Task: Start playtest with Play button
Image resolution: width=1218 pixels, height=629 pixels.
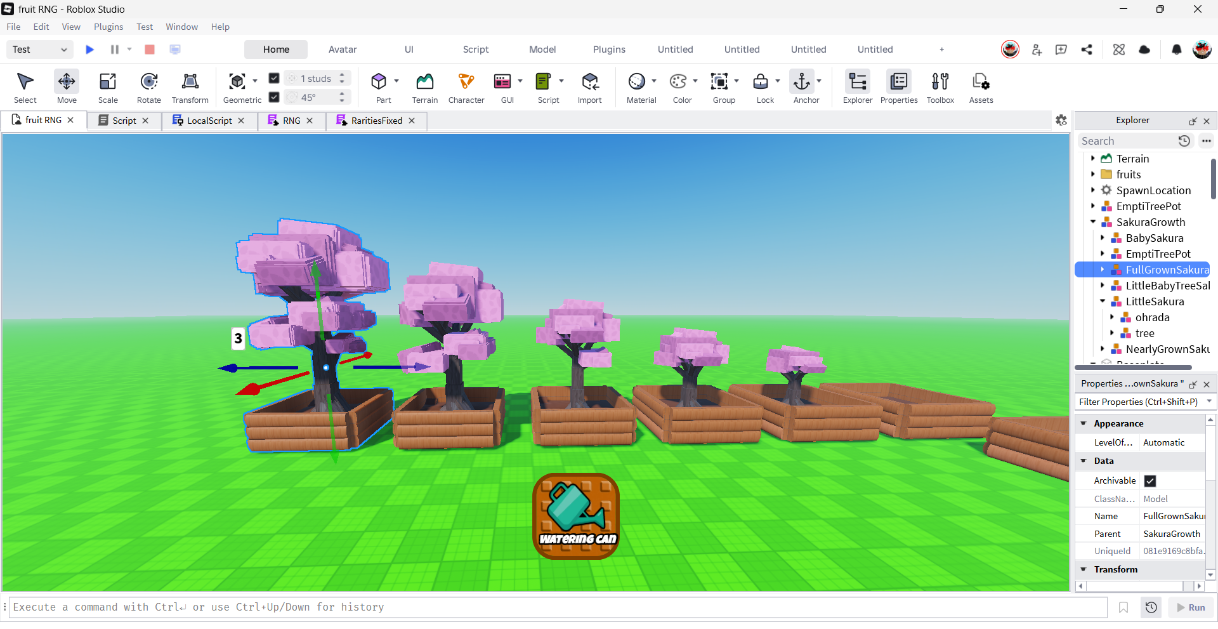Action: click(x=90, y=50)
